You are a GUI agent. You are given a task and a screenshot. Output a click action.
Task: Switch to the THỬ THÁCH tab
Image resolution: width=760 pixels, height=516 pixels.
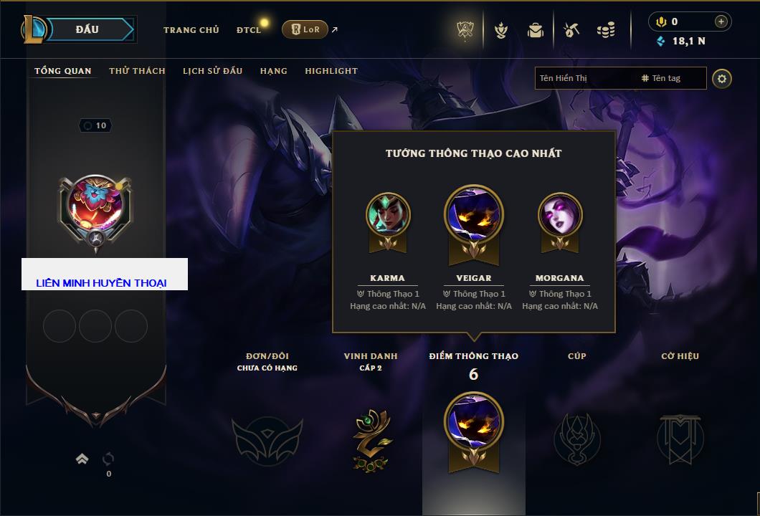137,71
